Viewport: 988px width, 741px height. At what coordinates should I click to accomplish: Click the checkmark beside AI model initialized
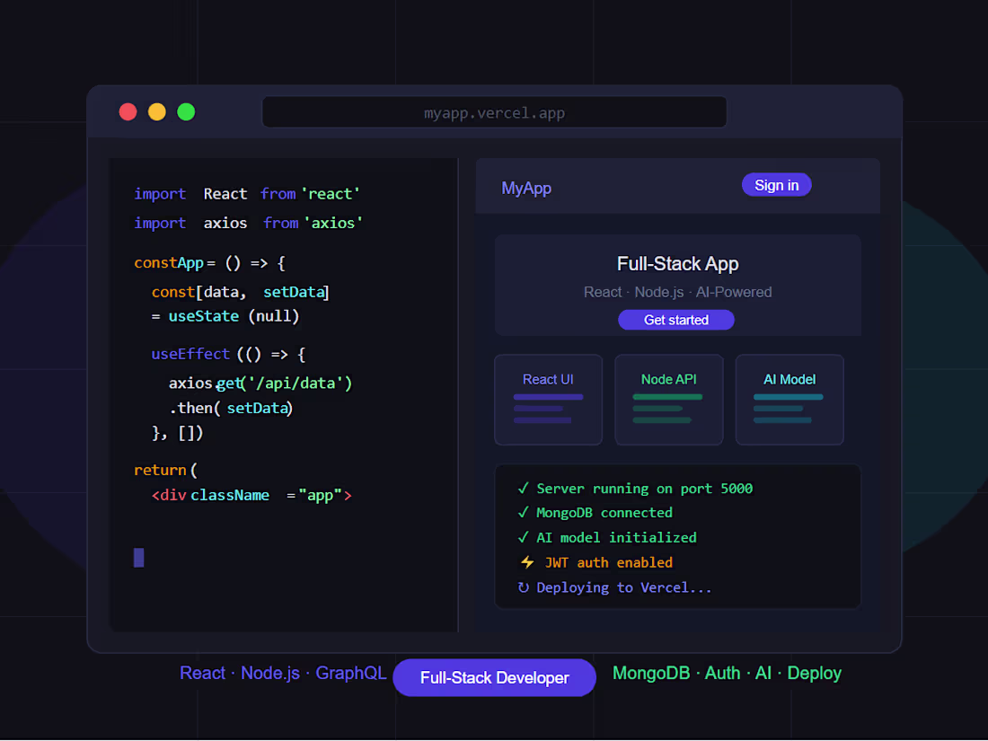(x=523, y=537)
